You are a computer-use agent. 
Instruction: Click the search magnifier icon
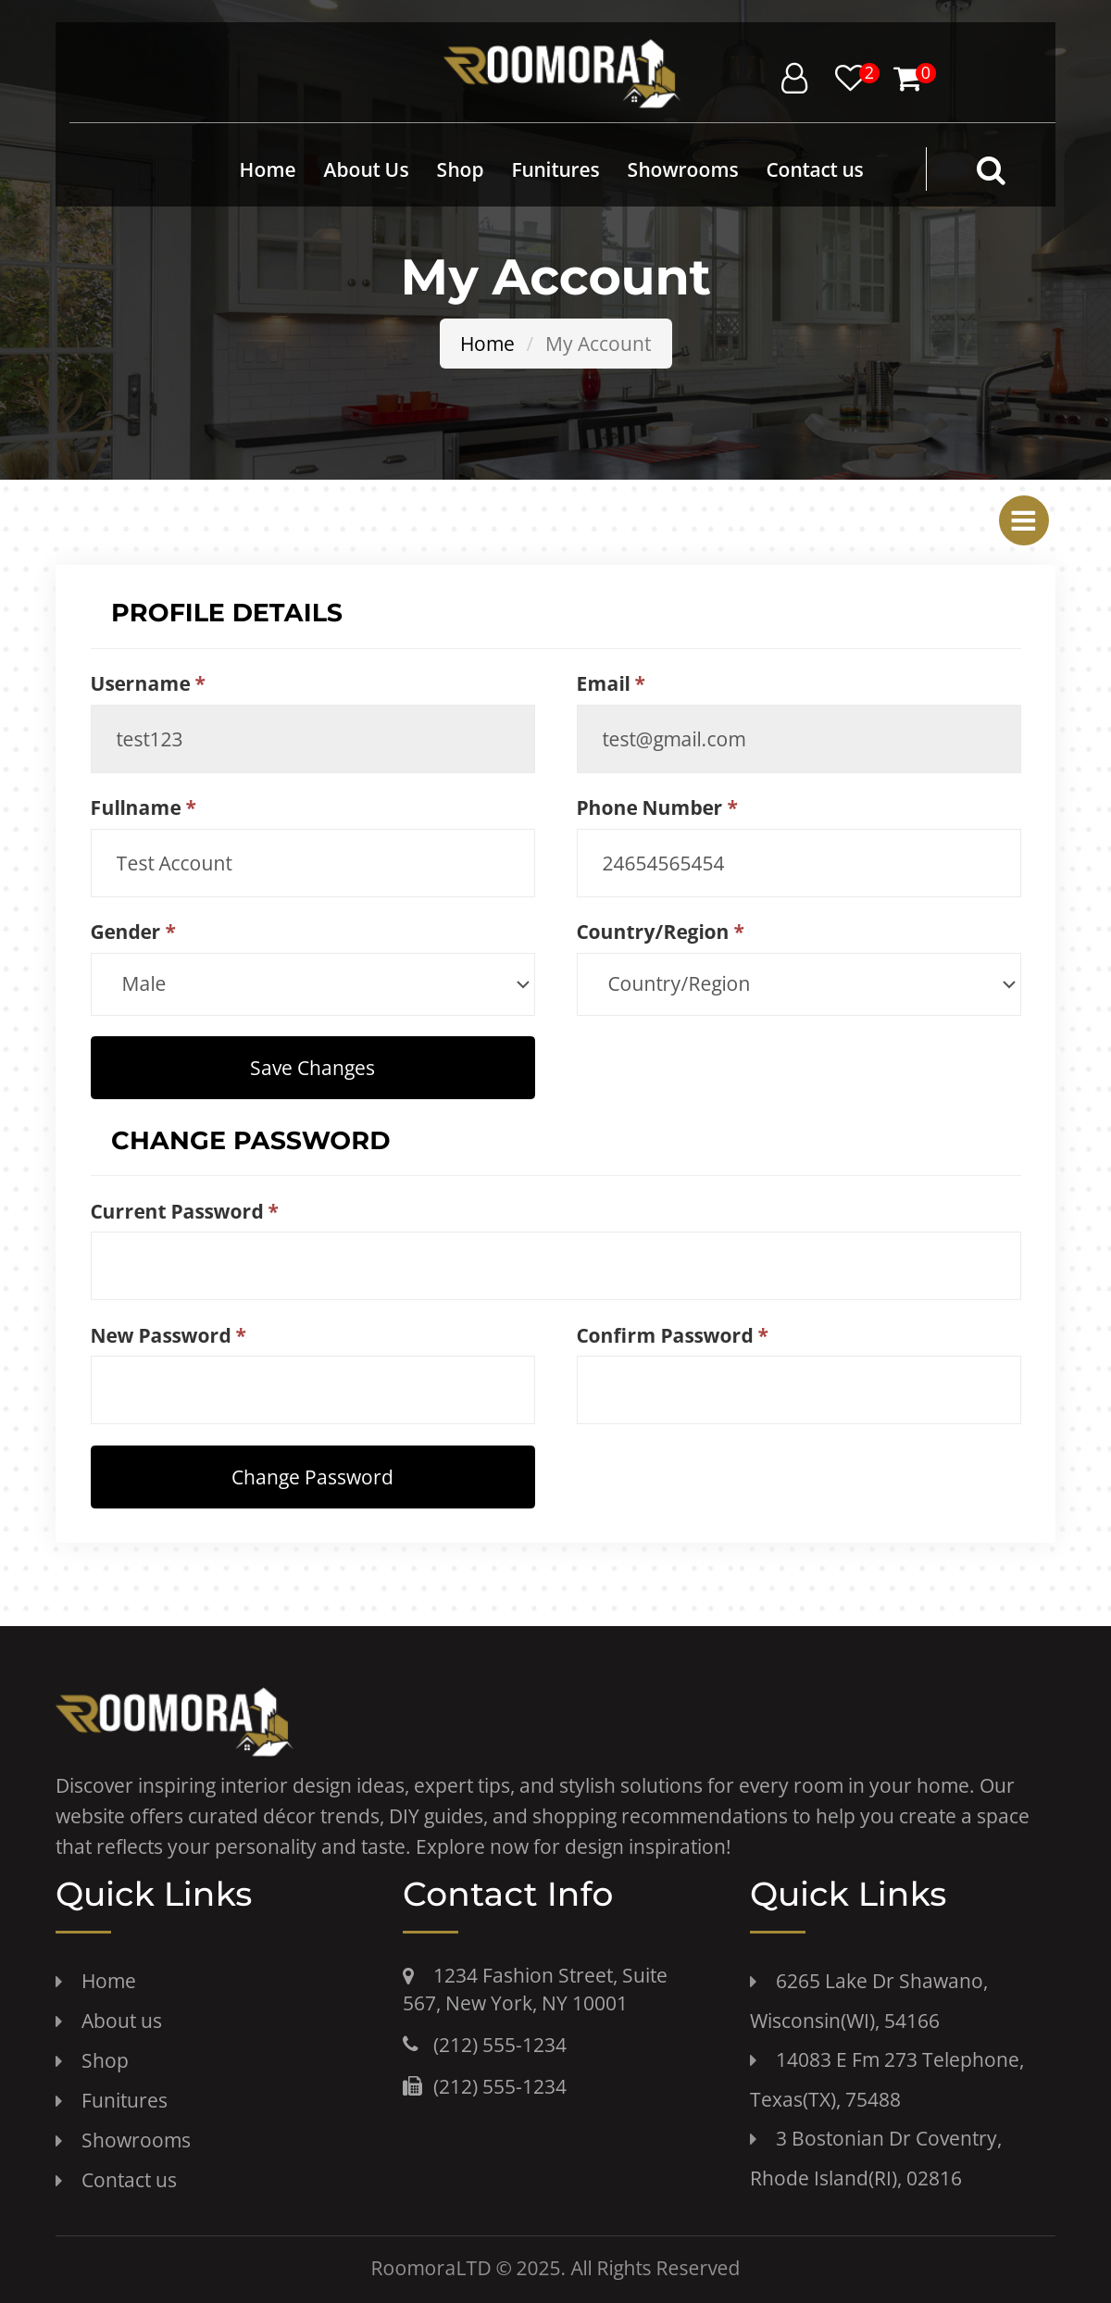[x=991, y=170]
